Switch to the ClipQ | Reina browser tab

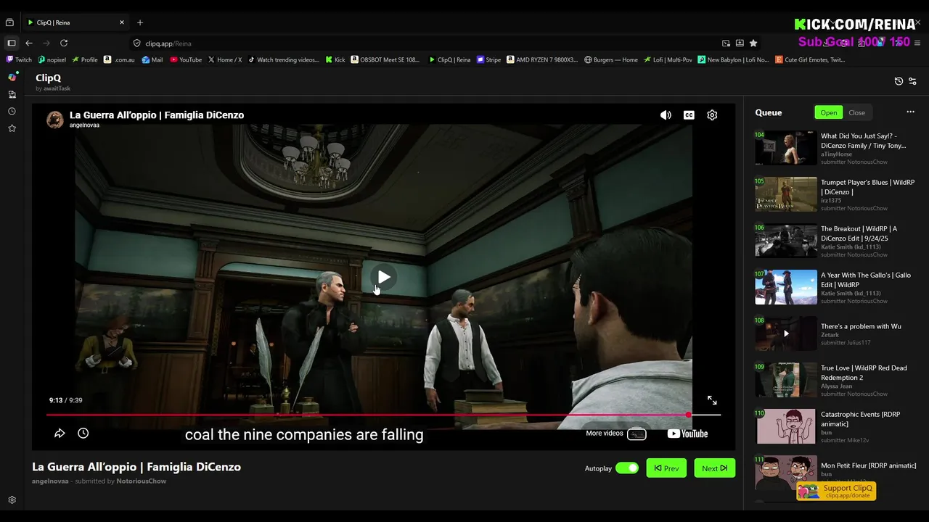pyautogui.click(x=75, y=22)
